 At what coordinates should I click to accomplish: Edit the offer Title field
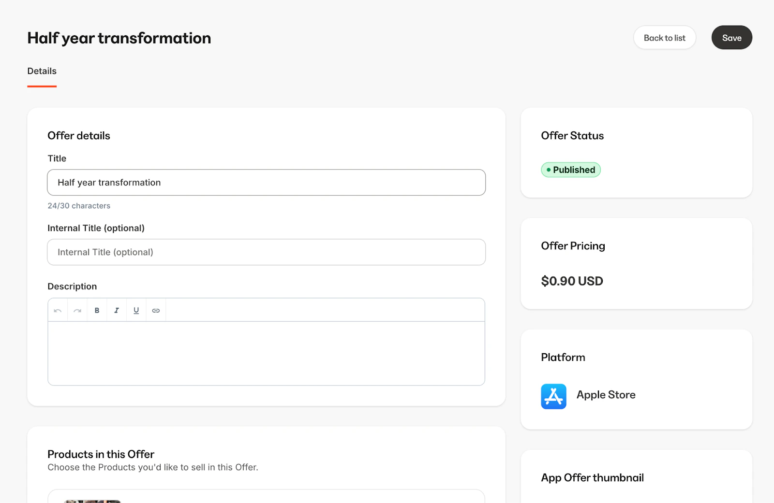[266, 182]
